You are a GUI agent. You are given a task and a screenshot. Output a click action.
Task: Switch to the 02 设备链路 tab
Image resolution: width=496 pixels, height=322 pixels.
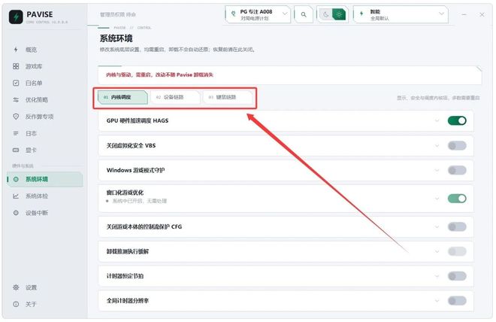pyautogui.click(x=175, y=97)
